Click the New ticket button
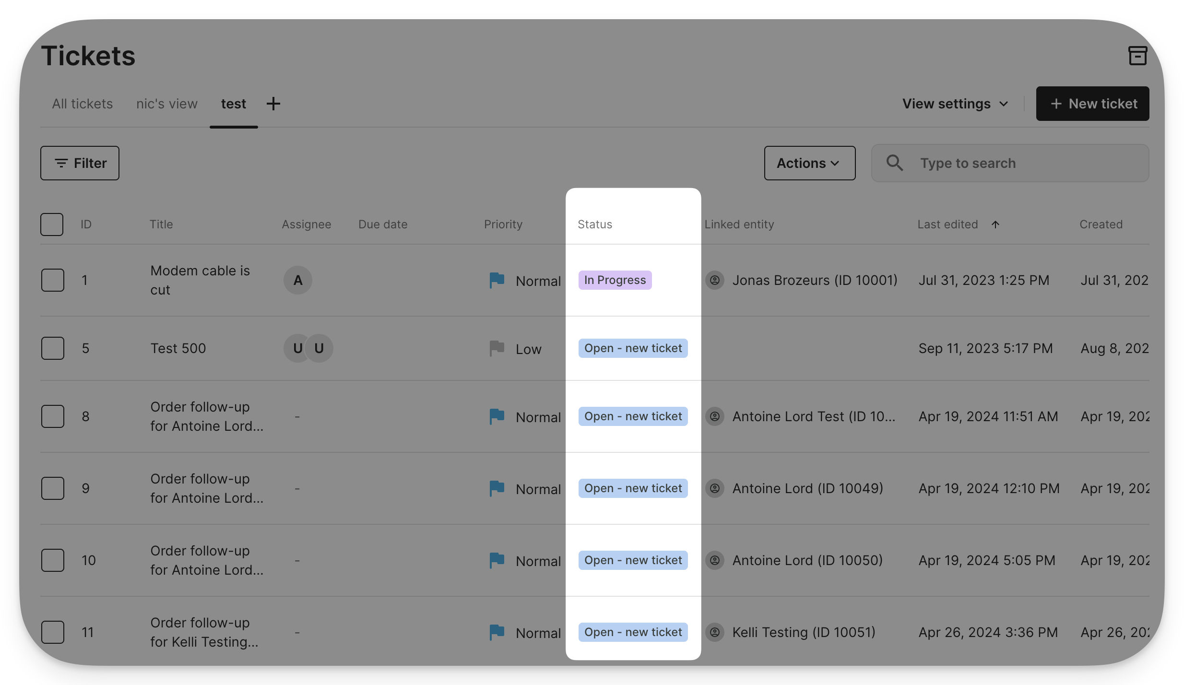 tap(1092, 104)
